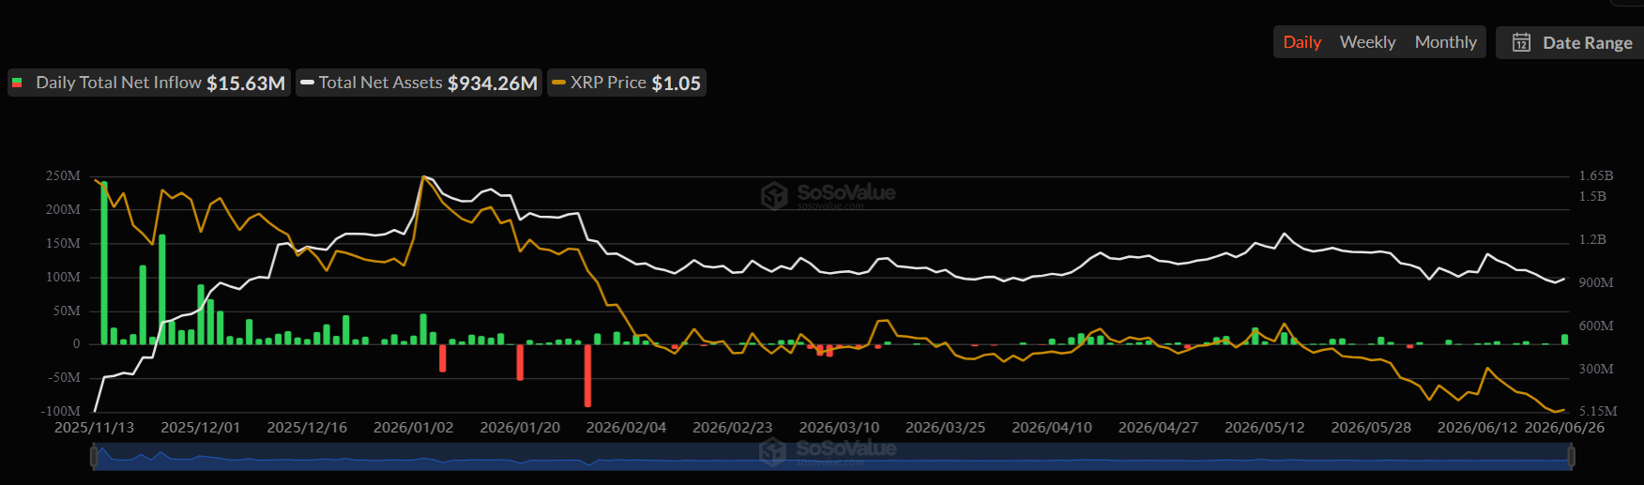Click left handle of range slider
Viewport: 1644px width, 485px height.
tap(94, 457)
